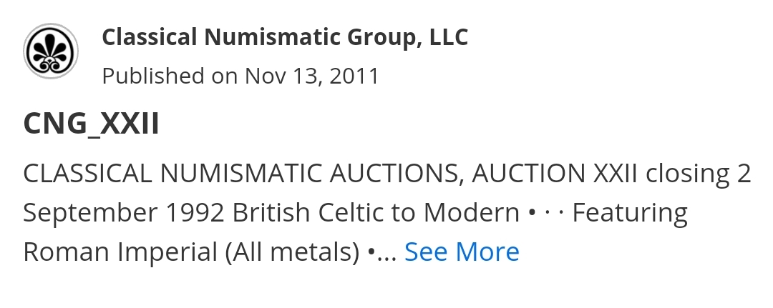Click the word LLC in publisher name

tap(449, 37)
